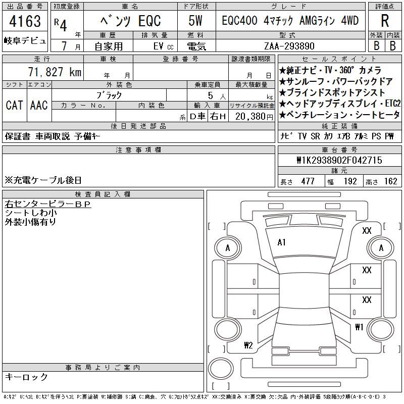The height and width of the screenshot is (404, 404).
Task: Click the W1 mark on the diagram
Action: coord(359,327)
